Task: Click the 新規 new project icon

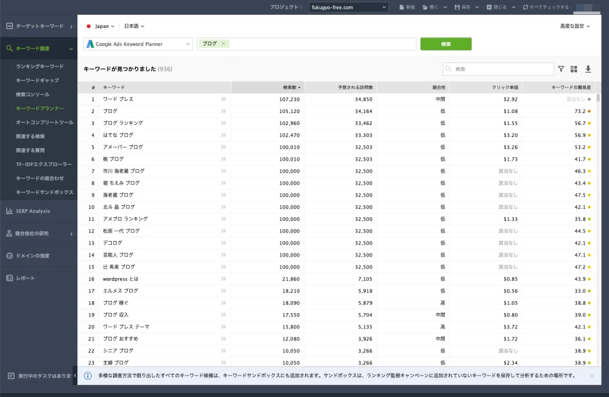Action: pyautogui.click(x=401, y=7)
